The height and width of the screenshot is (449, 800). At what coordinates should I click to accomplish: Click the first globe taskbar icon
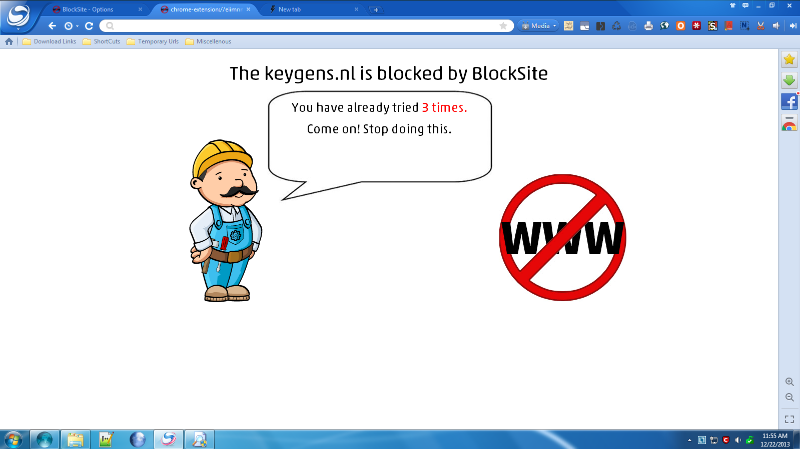point(45,440)
